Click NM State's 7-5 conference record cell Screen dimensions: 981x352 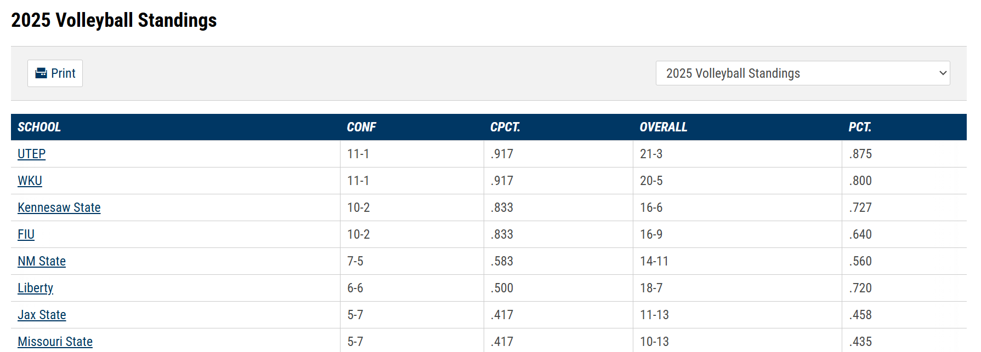pyautogui.click(x=355, y=261)
